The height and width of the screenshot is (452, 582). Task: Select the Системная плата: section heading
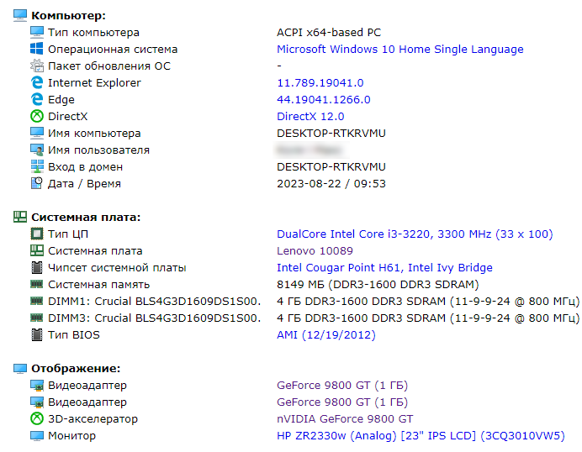(86, 217)
